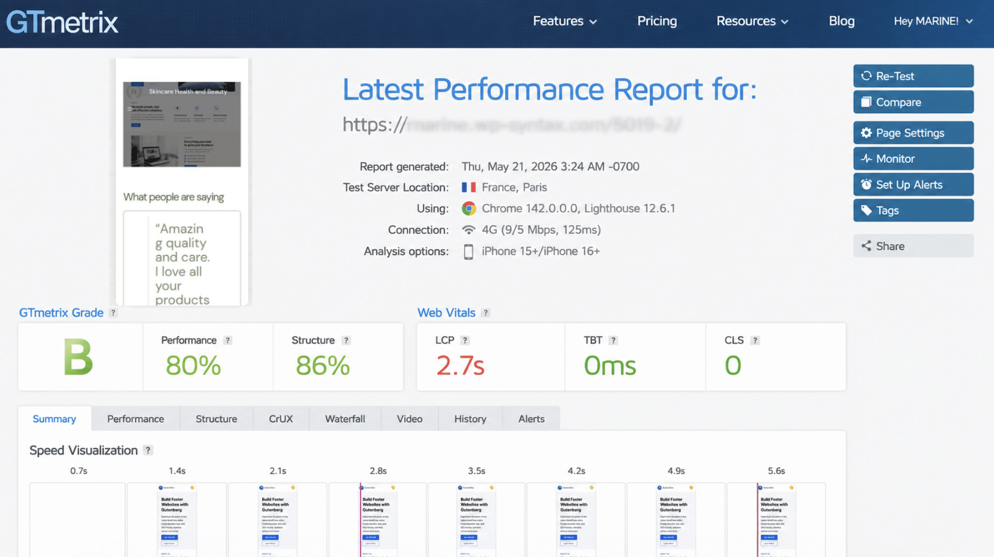Image resolution: width=994 pixels, height=557 pixels.
Task: Click the 'France, Paris' server location
Action: click(x=514, y=188)
